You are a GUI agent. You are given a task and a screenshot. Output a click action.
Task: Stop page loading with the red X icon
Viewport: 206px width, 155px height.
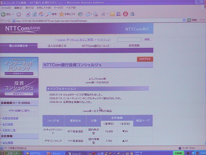click(28, 14)
